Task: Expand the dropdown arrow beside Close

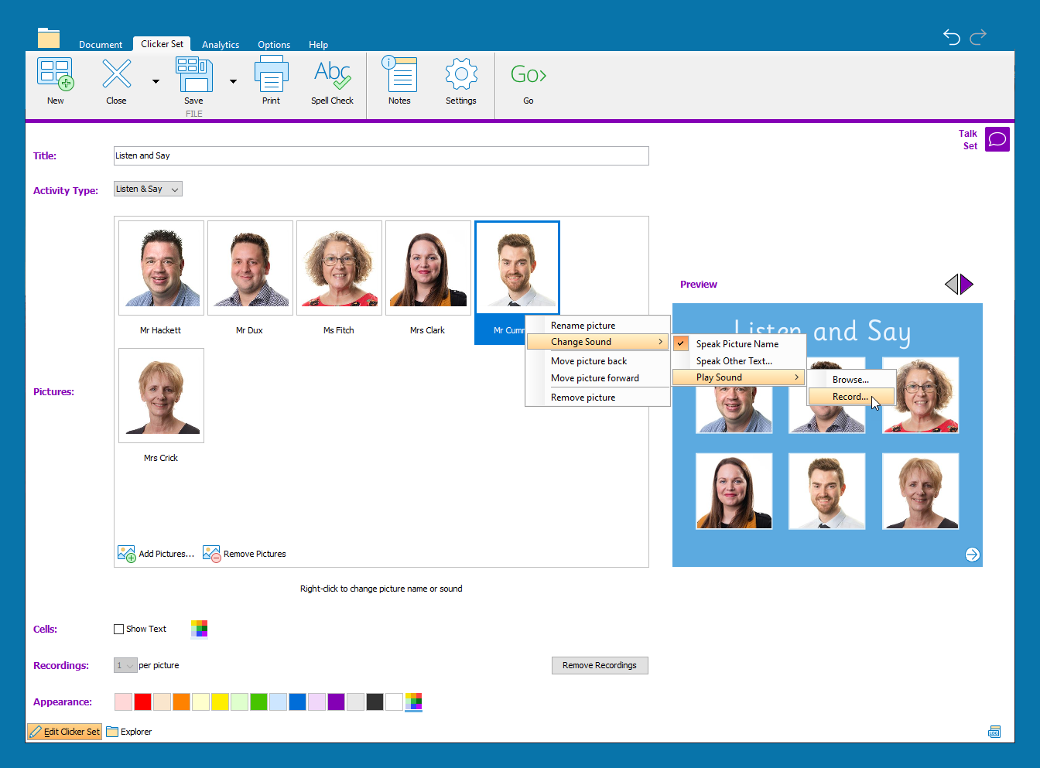Action: 156,81
